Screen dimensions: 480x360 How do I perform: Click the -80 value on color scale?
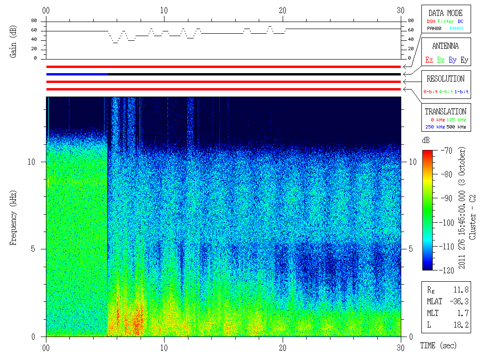[447, 174]
